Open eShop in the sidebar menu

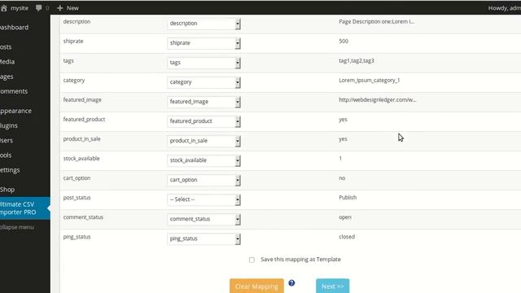7,190
